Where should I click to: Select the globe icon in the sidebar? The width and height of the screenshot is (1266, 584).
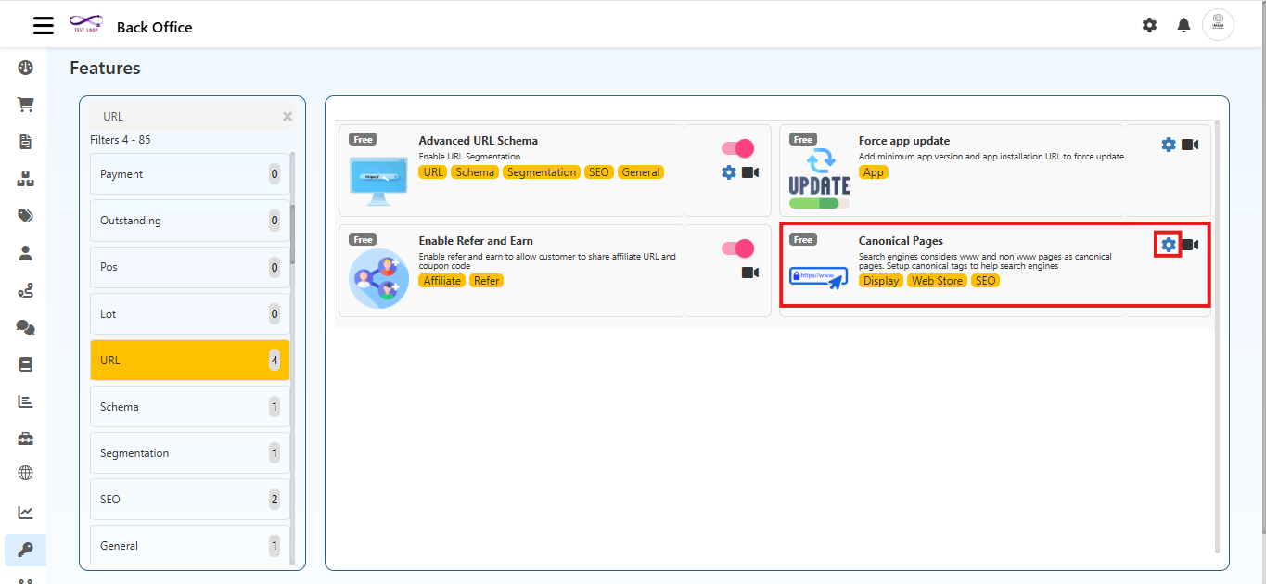[25, 473]
